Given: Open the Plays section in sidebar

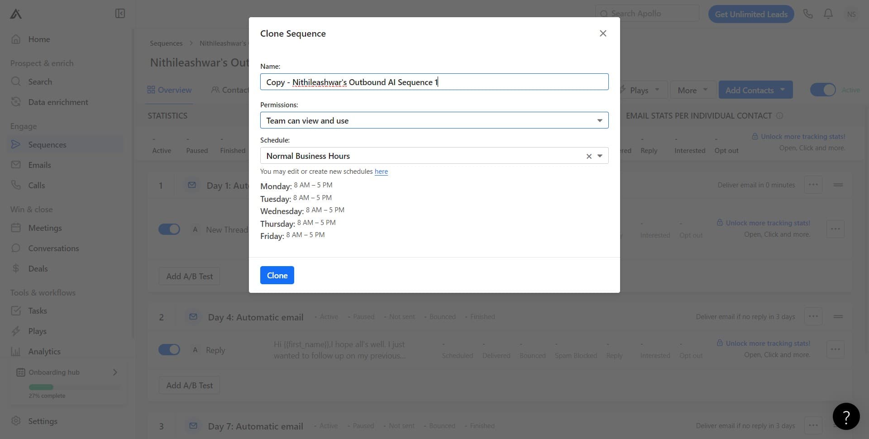Looking at the screenshot, I should [x=37, y=331].
